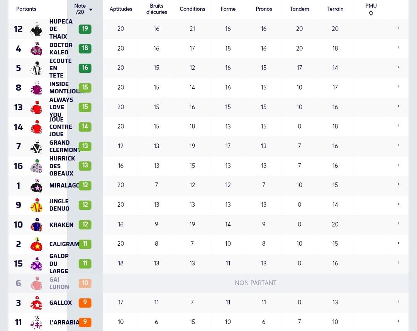Screen dimensions: 417x331
Task: Sort by Terrain column header
Action: [x=335, y=9]
